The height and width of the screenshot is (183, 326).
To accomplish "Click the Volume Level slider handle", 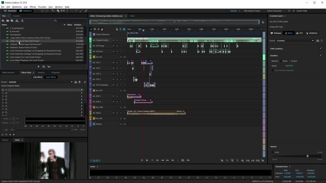I will (x=308, y=156).
